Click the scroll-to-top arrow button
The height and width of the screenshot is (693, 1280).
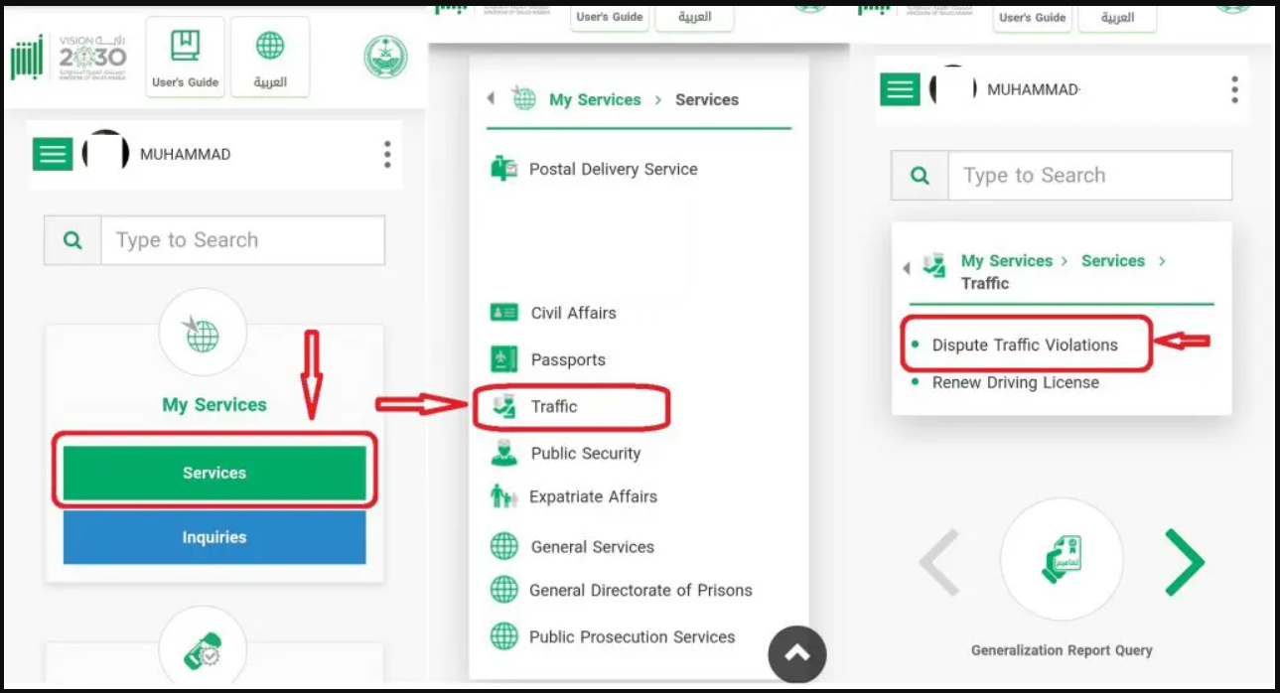pos(797,653)
